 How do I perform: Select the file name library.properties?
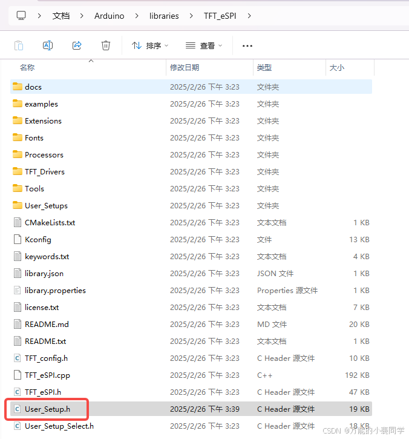(x=56, y=291)
